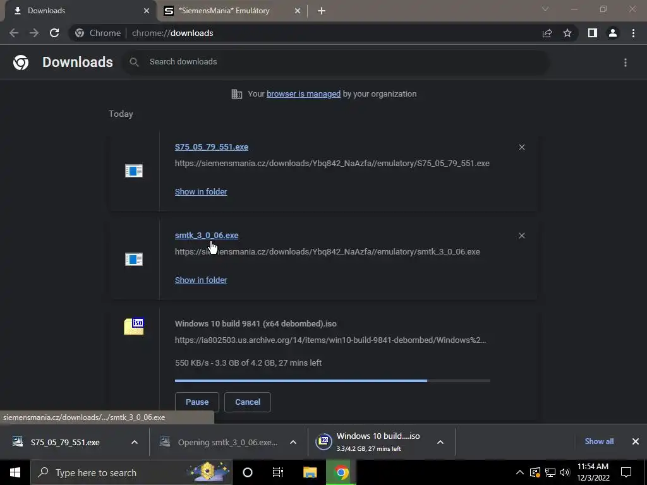Show hidden system tray icons
647x485 pixels.
point(520,472)
